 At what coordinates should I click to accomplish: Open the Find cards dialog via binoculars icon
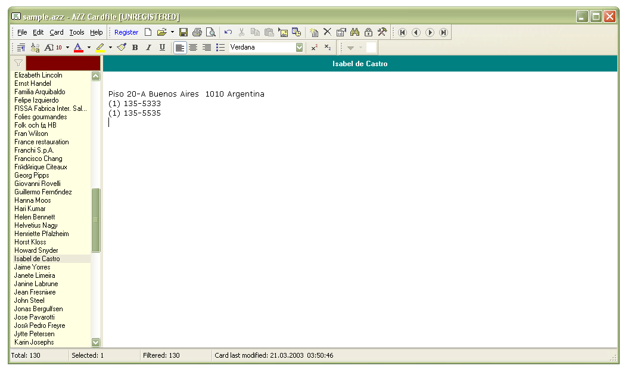pyautogui.click(x=355, y=32)
